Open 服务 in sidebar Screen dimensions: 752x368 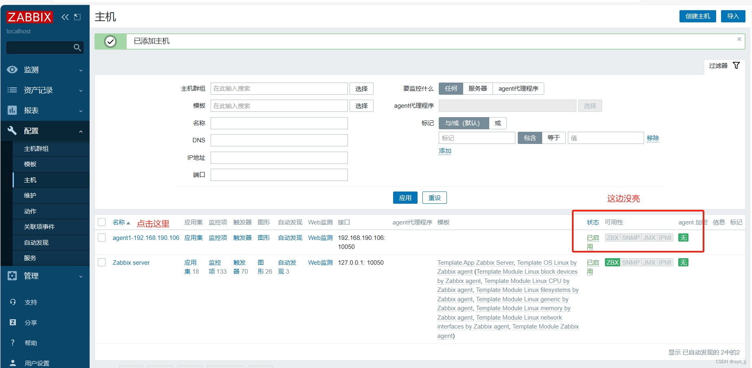(x=51, y=258)
